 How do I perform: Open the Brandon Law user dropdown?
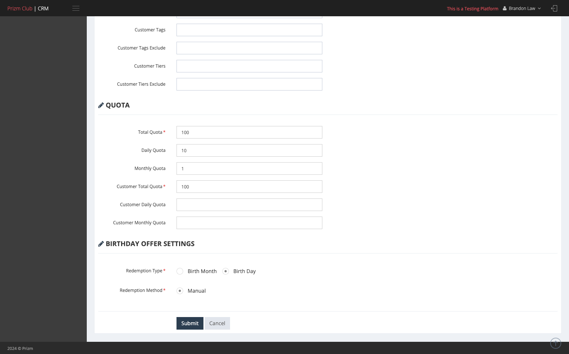(x=522, y=8)
